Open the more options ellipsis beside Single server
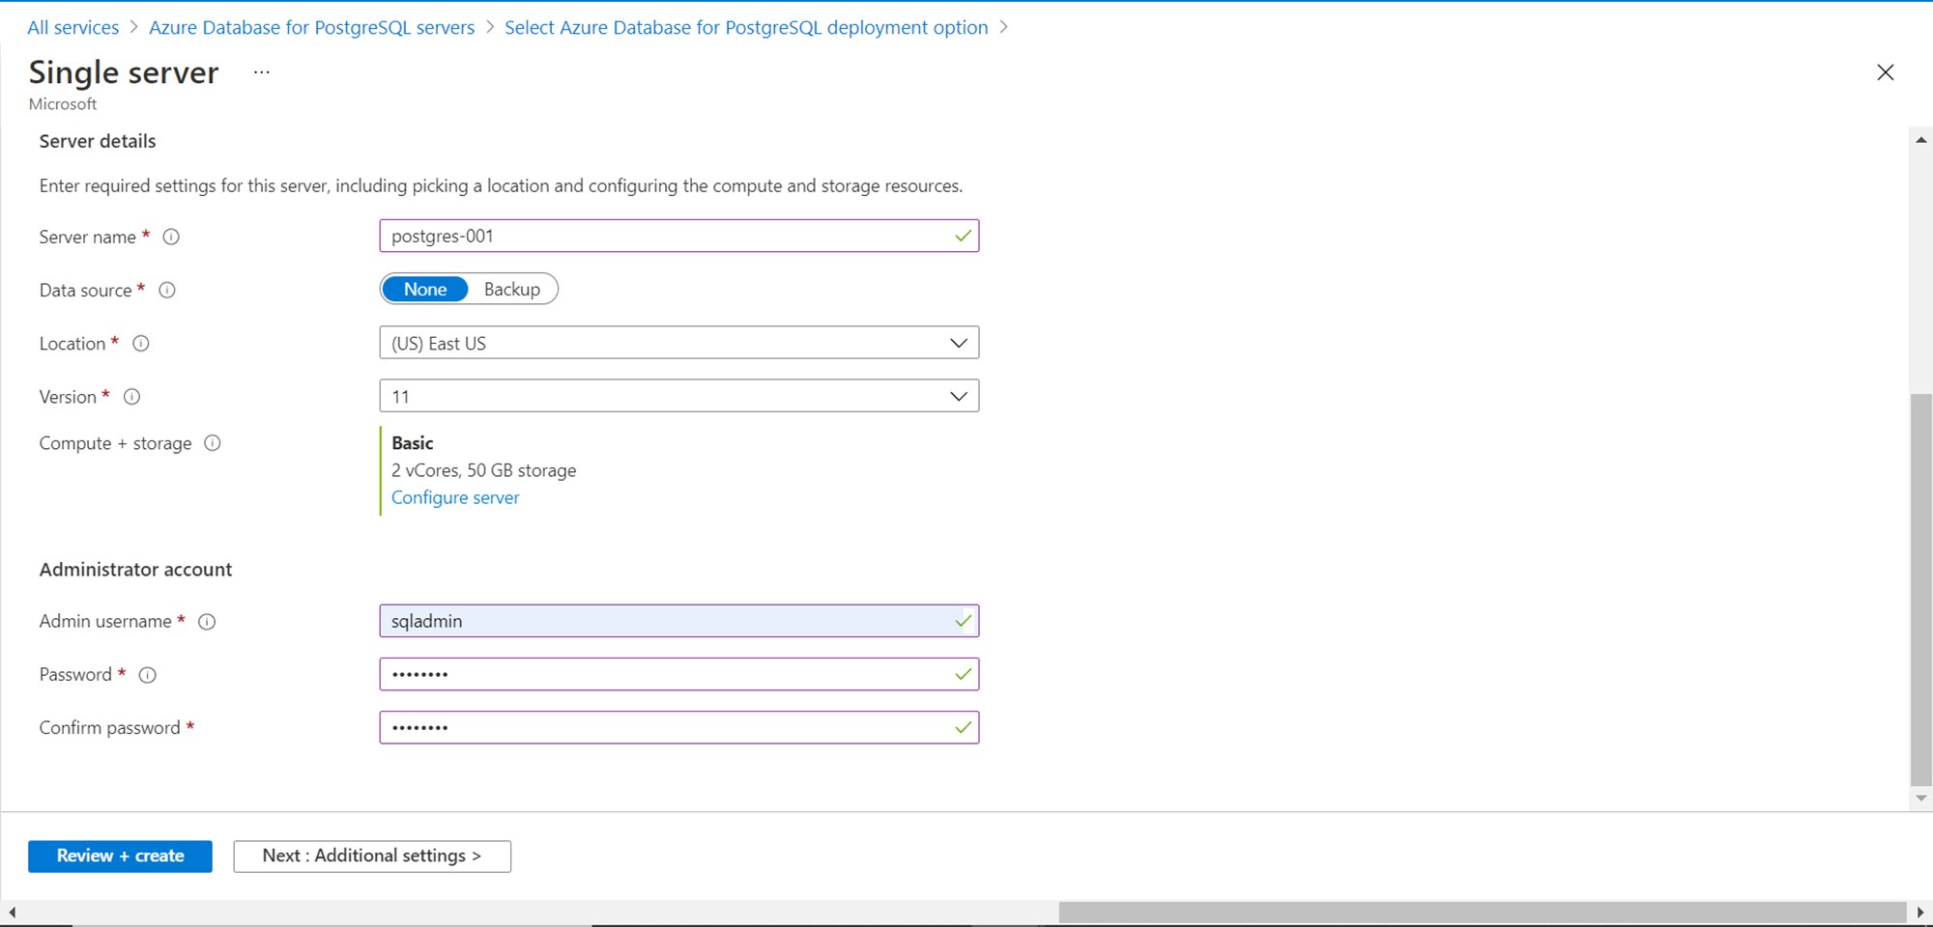The width and height of the screenshot is (1933, 927). tap(262, 72)
